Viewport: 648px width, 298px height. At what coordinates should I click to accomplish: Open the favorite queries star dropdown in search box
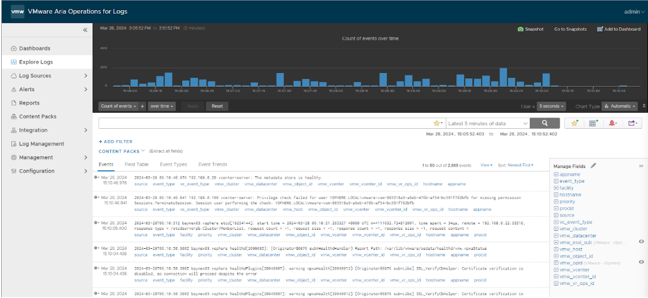pos(438,123)
